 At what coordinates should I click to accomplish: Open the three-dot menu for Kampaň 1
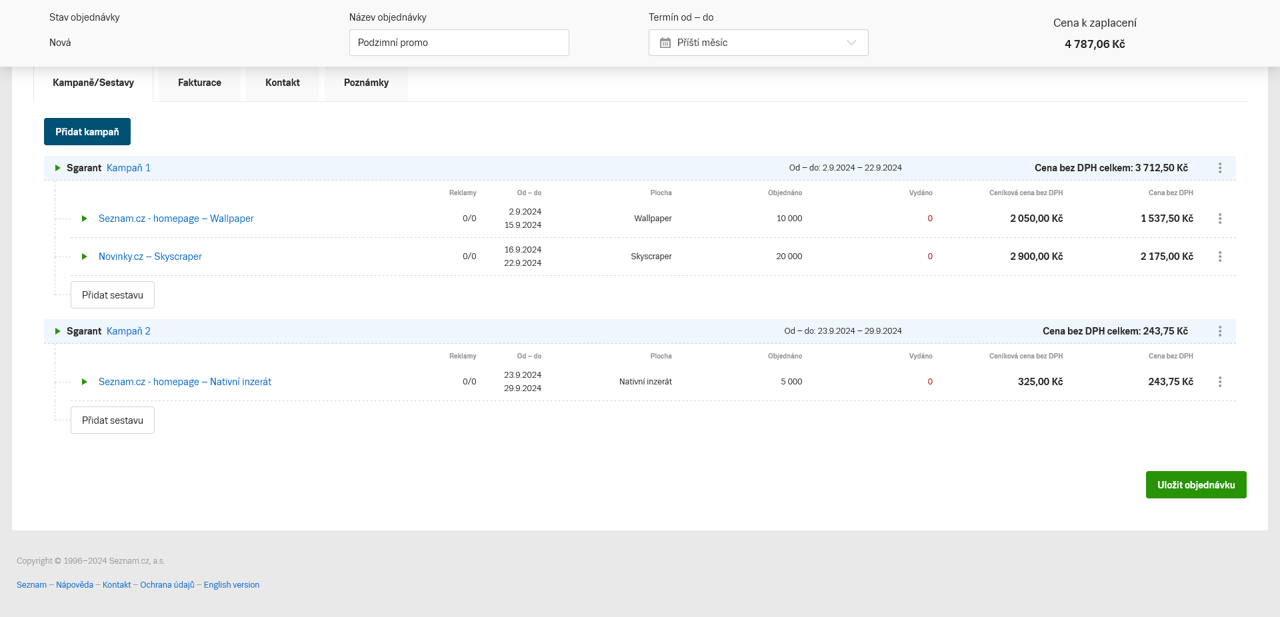(1220, 168)
